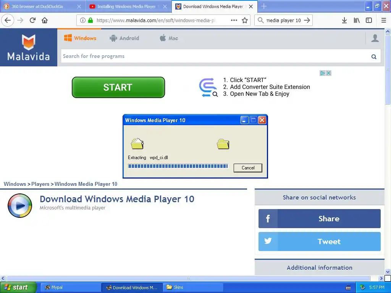Open a new browser tab

264,6
